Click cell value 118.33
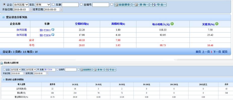Screen dimensions: 233x100 point(163,30)
